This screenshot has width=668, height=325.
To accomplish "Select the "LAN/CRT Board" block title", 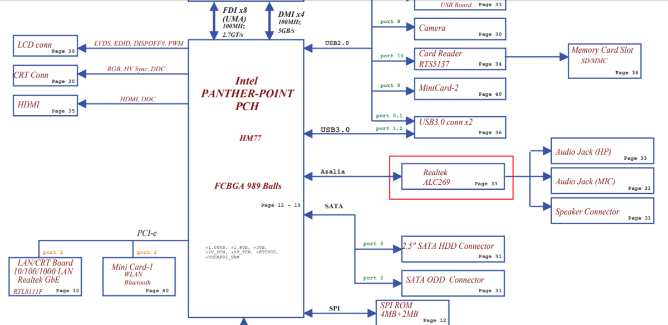I will [44, 263].
